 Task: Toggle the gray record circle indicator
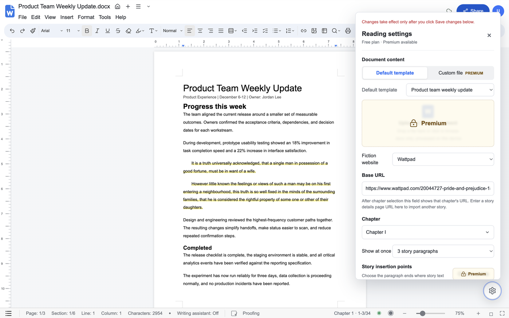pyautogui.click(x=391, y=313)
